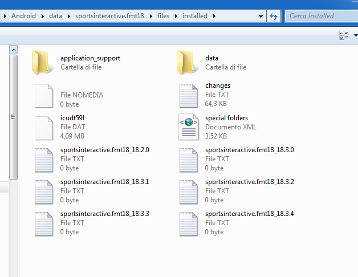This screenshot has height=277, width=358.
Task: Select the sportsinteractive.fmt18_18.2.0 name text
Action: (x=105, y=150)
